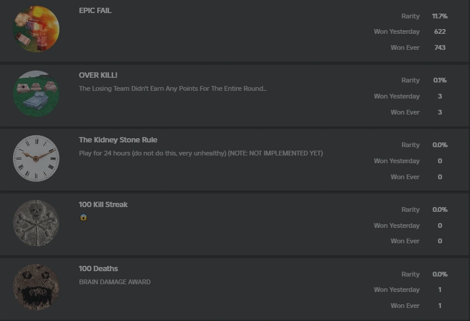Screen dimensions: 470x321
Task: Click the EPIC FAIL explosion badge icon
Action: click(36, 29)
